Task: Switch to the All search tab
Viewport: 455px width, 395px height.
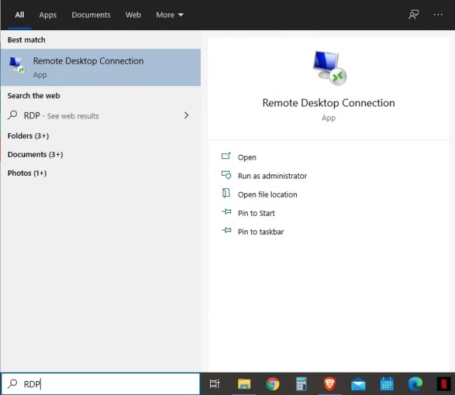Action: tap(20, 15)
